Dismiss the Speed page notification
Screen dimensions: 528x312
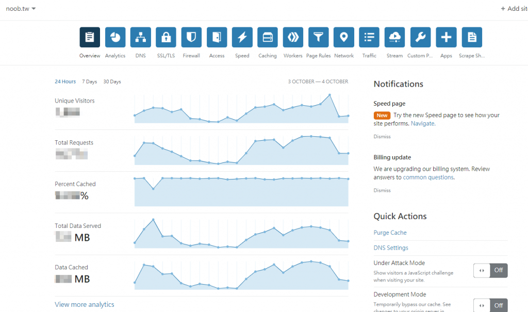[382, 137]
